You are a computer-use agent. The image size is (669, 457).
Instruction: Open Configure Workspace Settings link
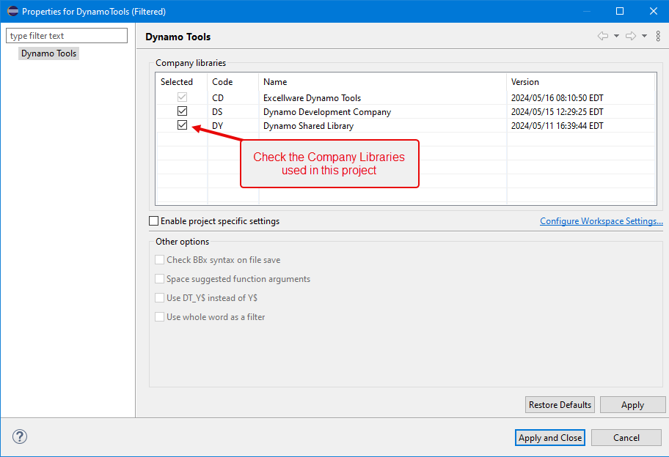pos(602,221)
